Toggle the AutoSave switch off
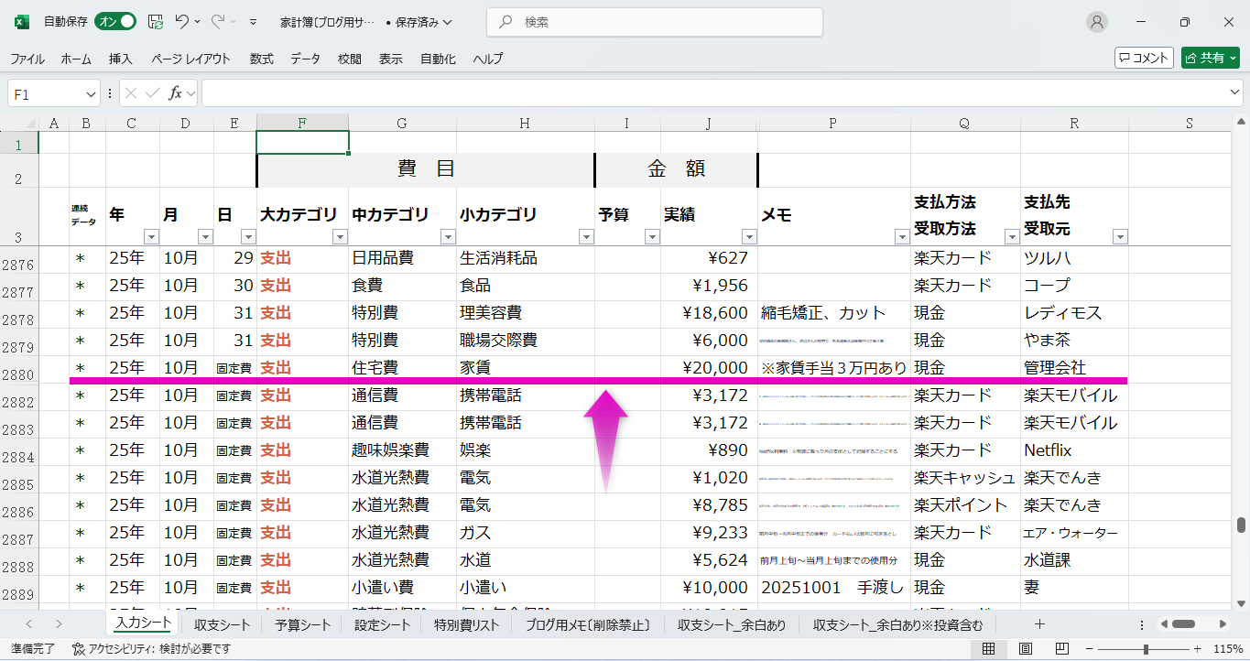This screenshot has width=1250, height=661. 115,22
